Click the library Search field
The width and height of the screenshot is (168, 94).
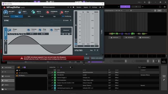coord(150,67)
